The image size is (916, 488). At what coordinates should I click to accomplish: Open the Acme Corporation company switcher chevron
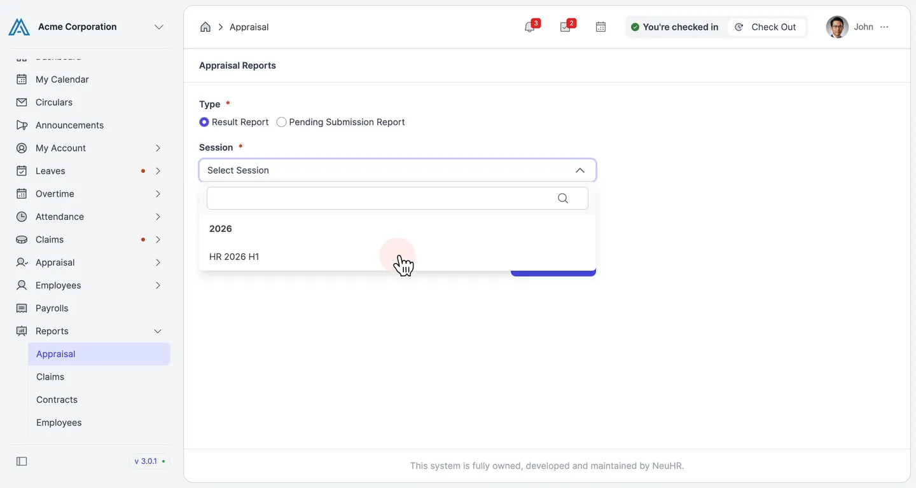point(159,27)
